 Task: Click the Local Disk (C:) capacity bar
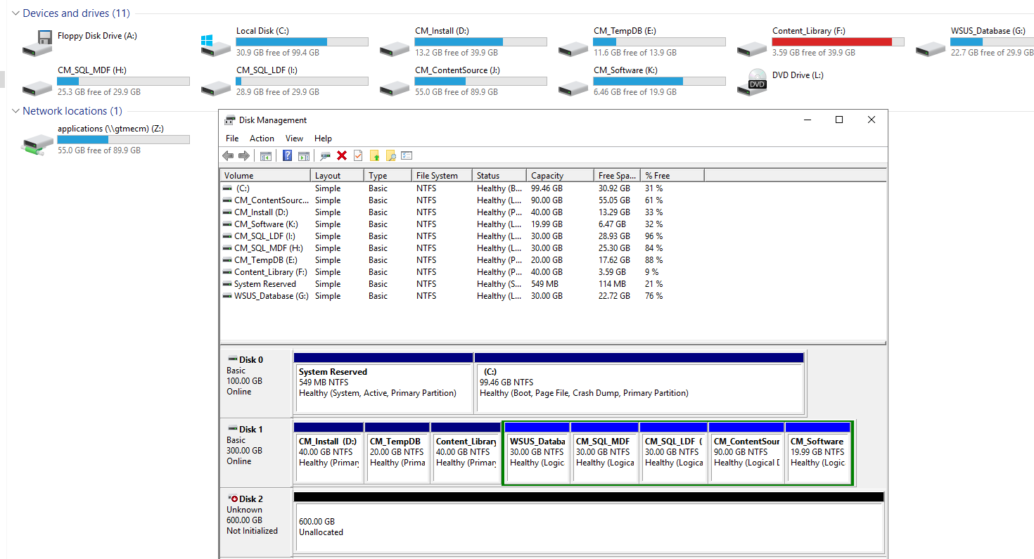coord(302,41)
